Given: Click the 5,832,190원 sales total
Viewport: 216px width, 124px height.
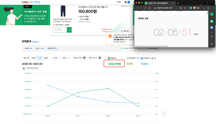Looking at the screenshot, I should (x=114, y=64).
